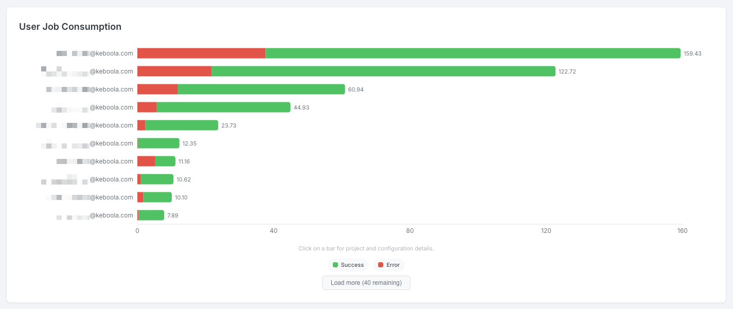Click the bar labeled 122.72
733x309 pixels.
[360, 71]
